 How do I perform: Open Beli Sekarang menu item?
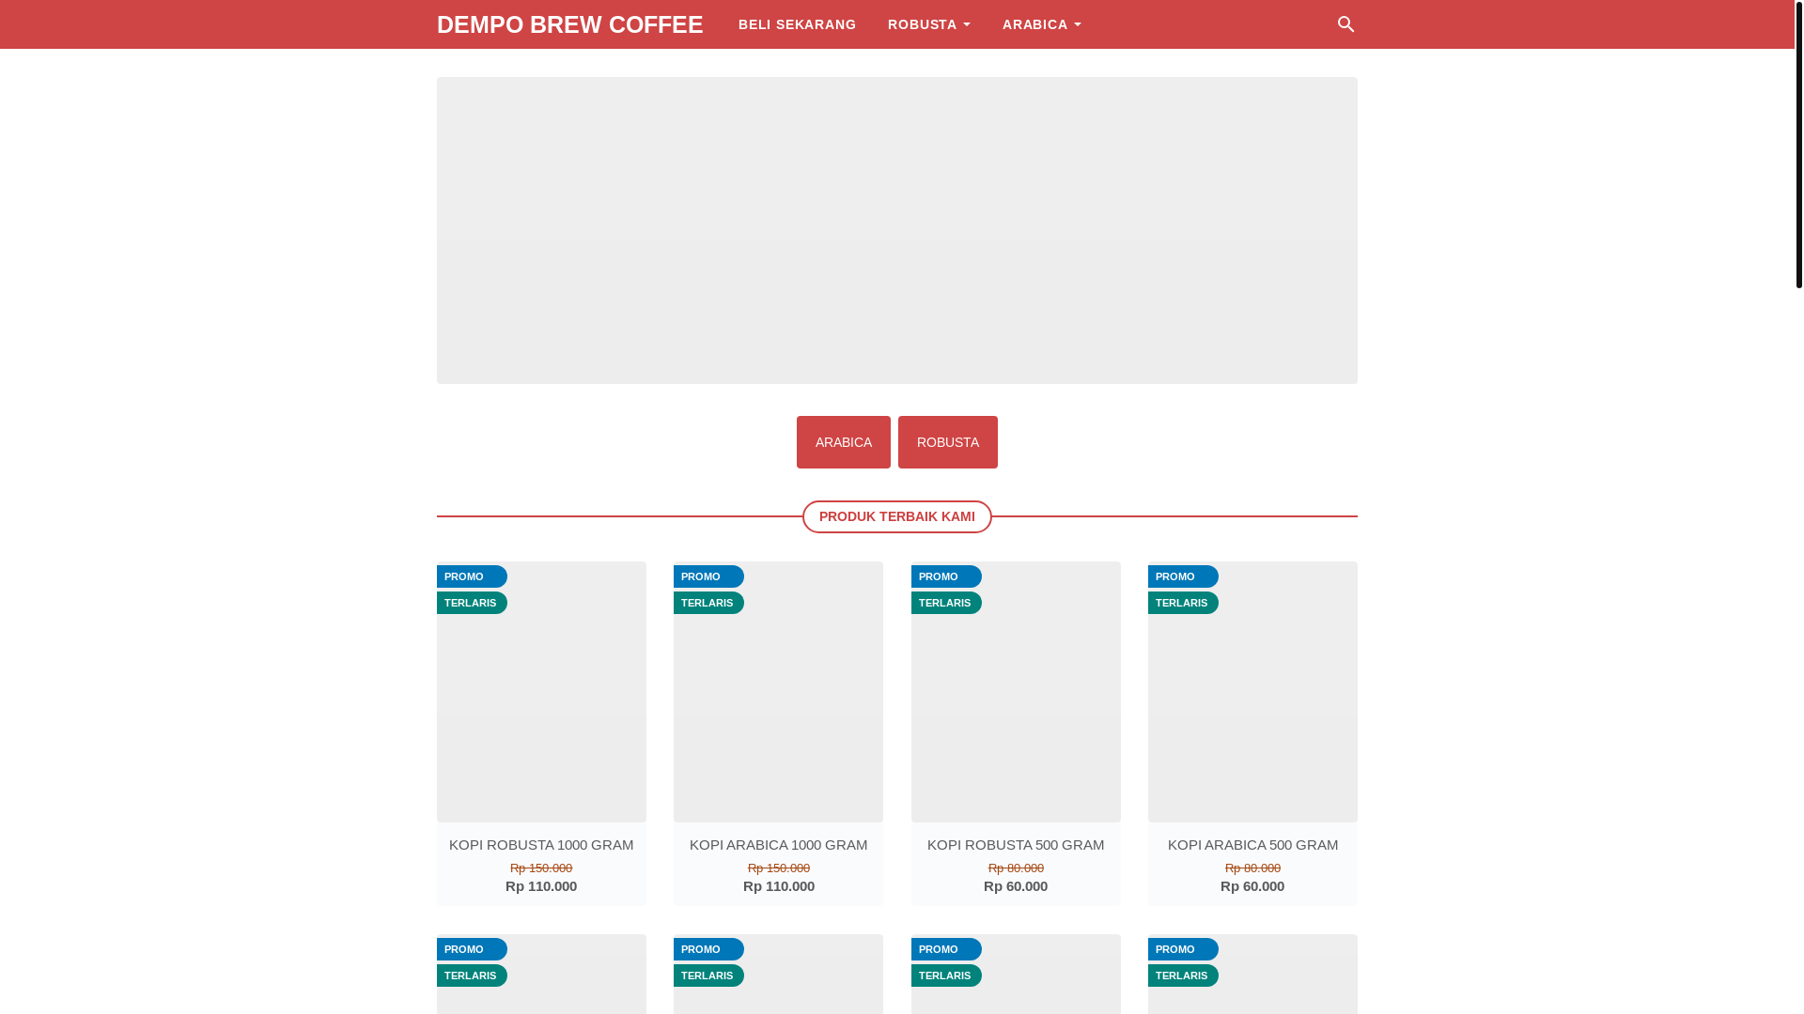797,24
